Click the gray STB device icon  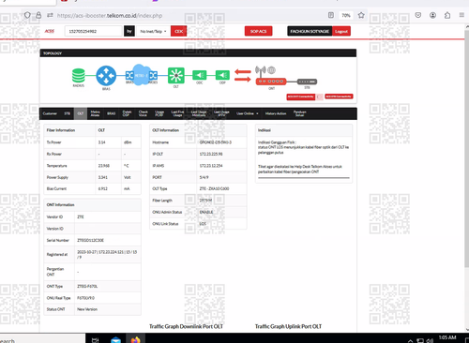(307, 82)
